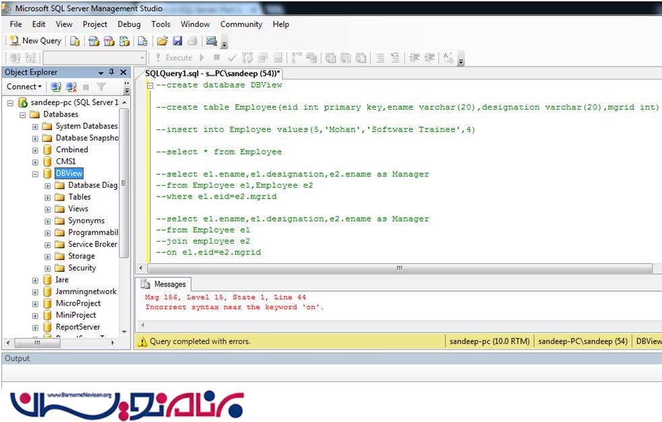The image size is (662, 422).
Task: Collapse the code outline at create database line
Action: pos(150,86)
